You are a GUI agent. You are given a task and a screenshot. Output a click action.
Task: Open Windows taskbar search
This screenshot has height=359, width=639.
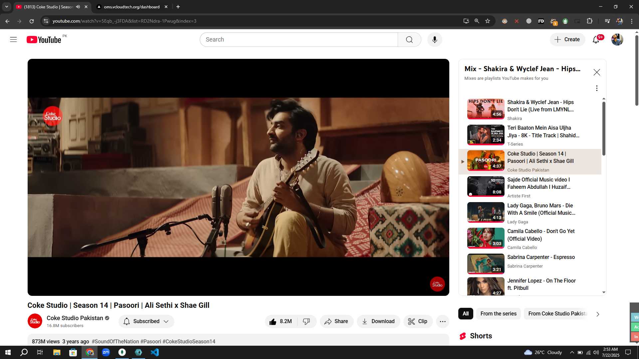[x=24, y=352]
